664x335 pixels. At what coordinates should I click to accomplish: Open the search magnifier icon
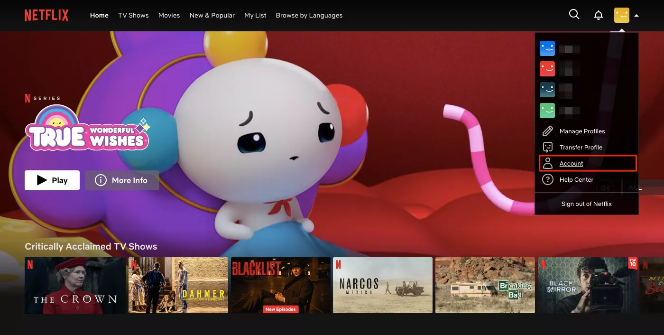(574, 15)
